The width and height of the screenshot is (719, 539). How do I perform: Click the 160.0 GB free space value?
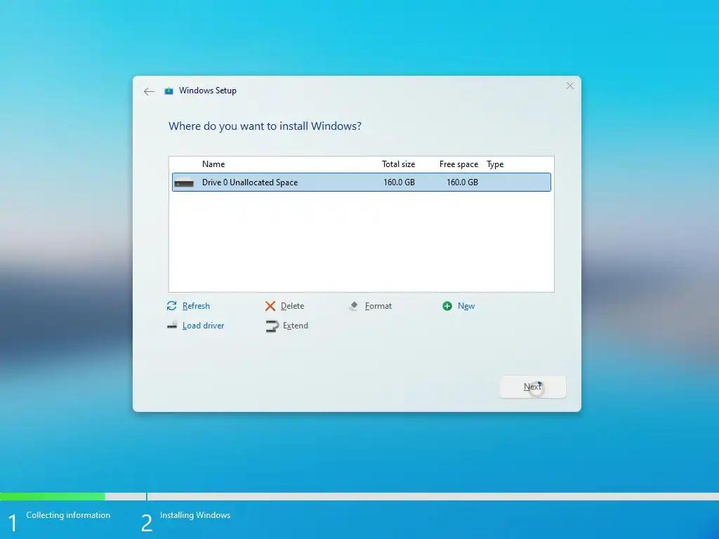[462, 182]
